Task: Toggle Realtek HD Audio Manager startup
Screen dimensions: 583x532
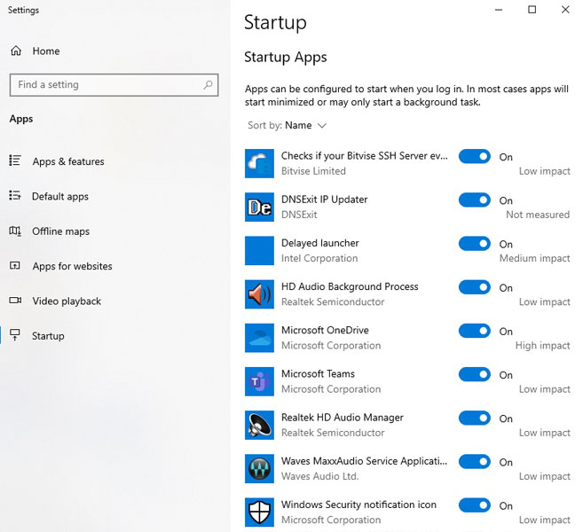Action: click(x=475, y=418)
